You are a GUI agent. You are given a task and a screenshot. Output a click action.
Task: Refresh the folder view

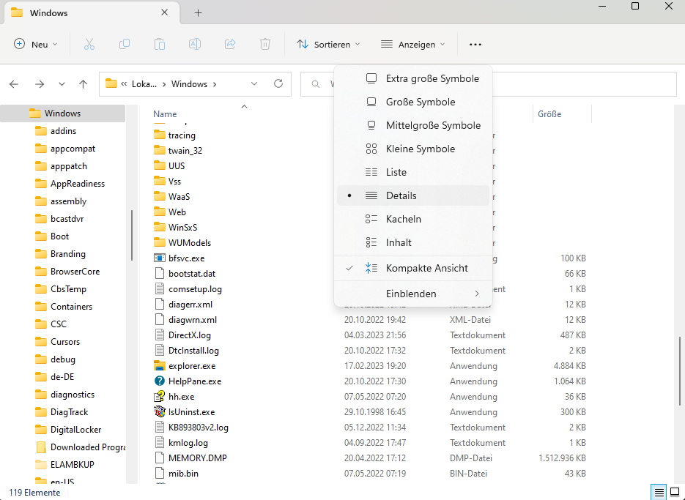pyautogui.click(x=278, y=83)
